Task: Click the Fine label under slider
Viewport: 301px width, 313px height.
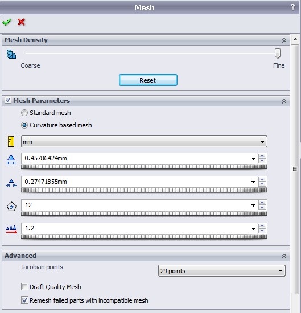Action: pos(279,65)
